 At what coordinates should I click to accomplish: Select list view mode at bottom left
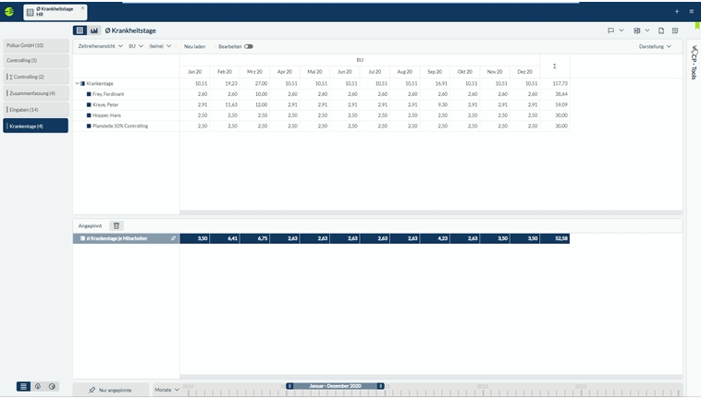[x=24, y=386]
